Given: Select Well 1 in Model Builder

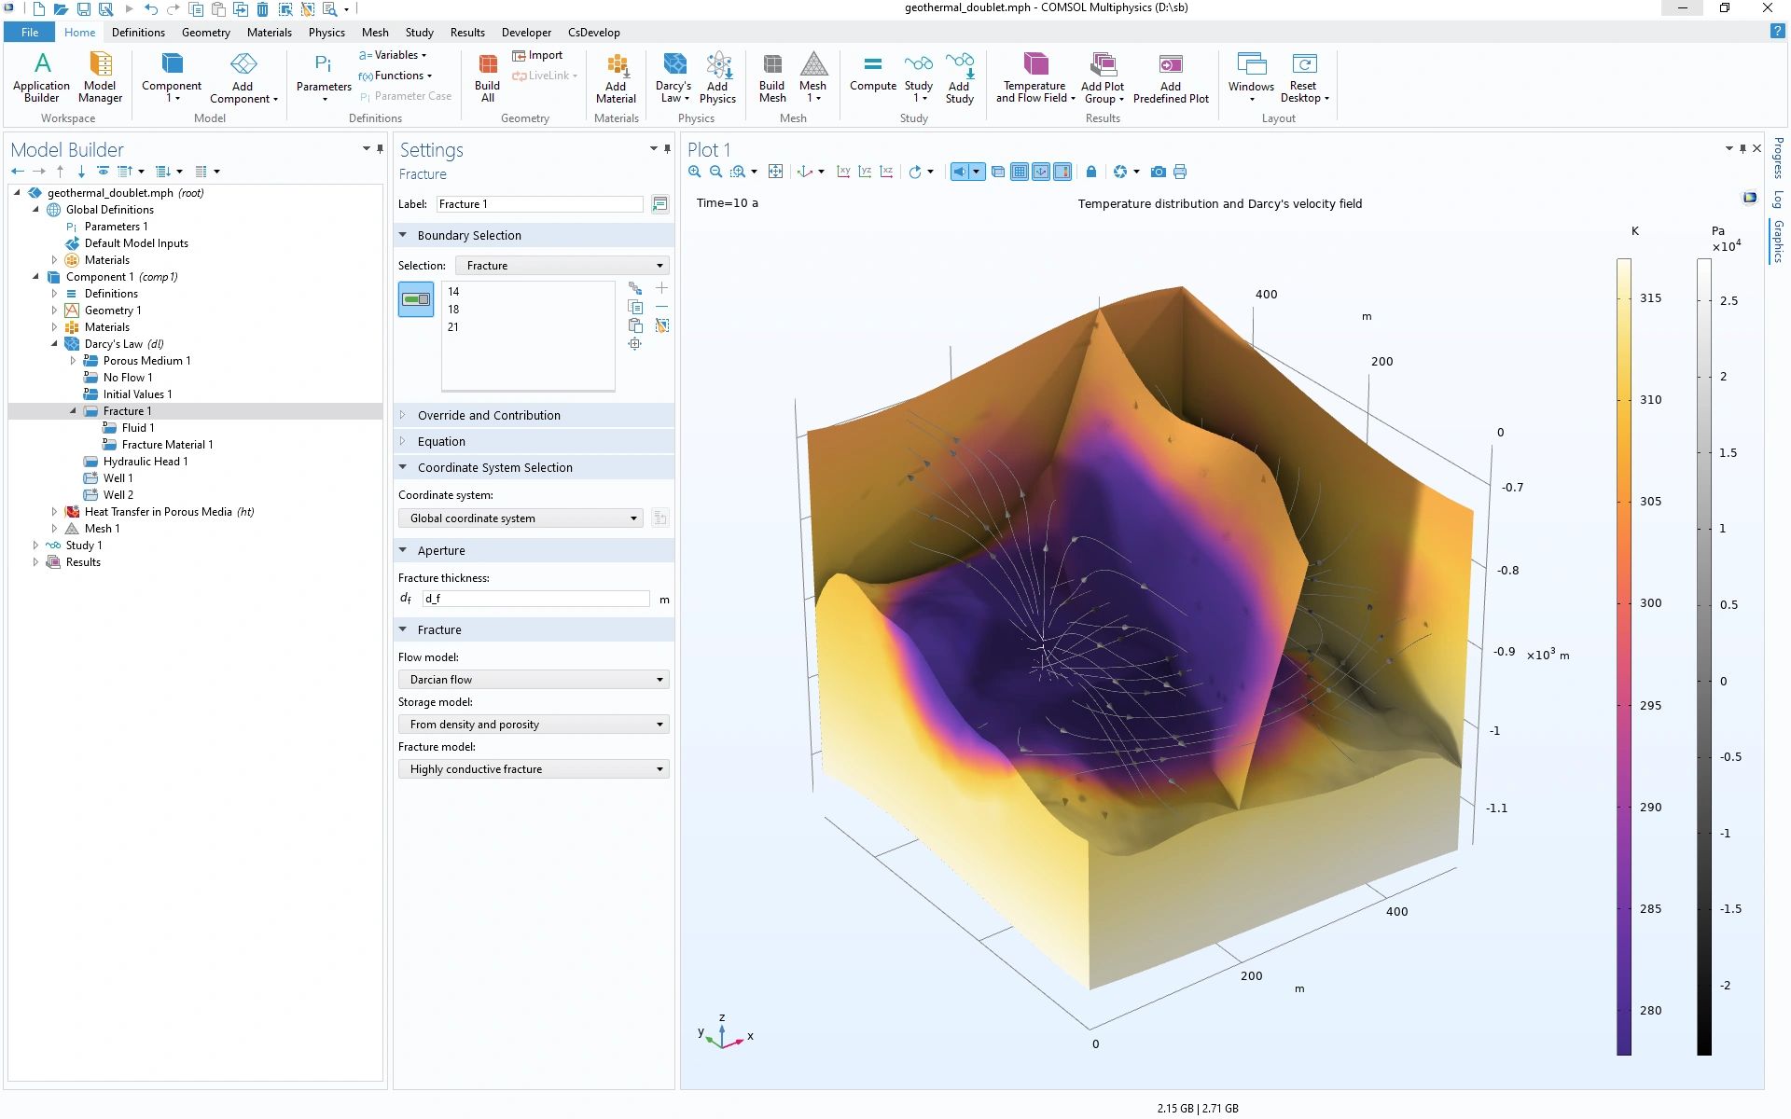Looking at the screenshot, I should [118, 478].
